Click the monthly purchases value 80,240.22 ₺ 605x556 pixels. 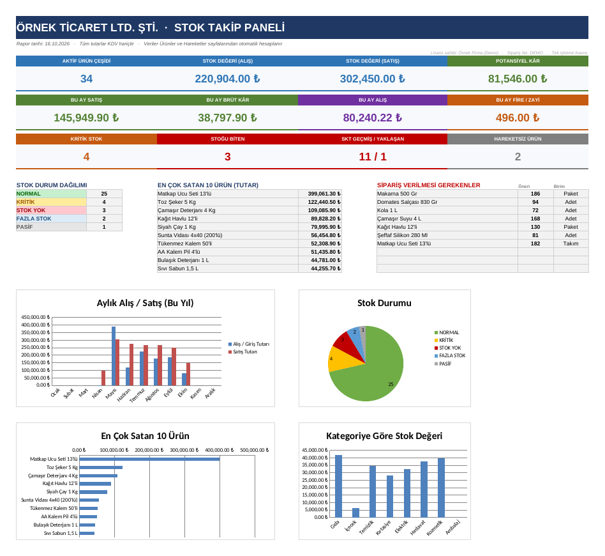pyautogui.click(x=372, y=118)
